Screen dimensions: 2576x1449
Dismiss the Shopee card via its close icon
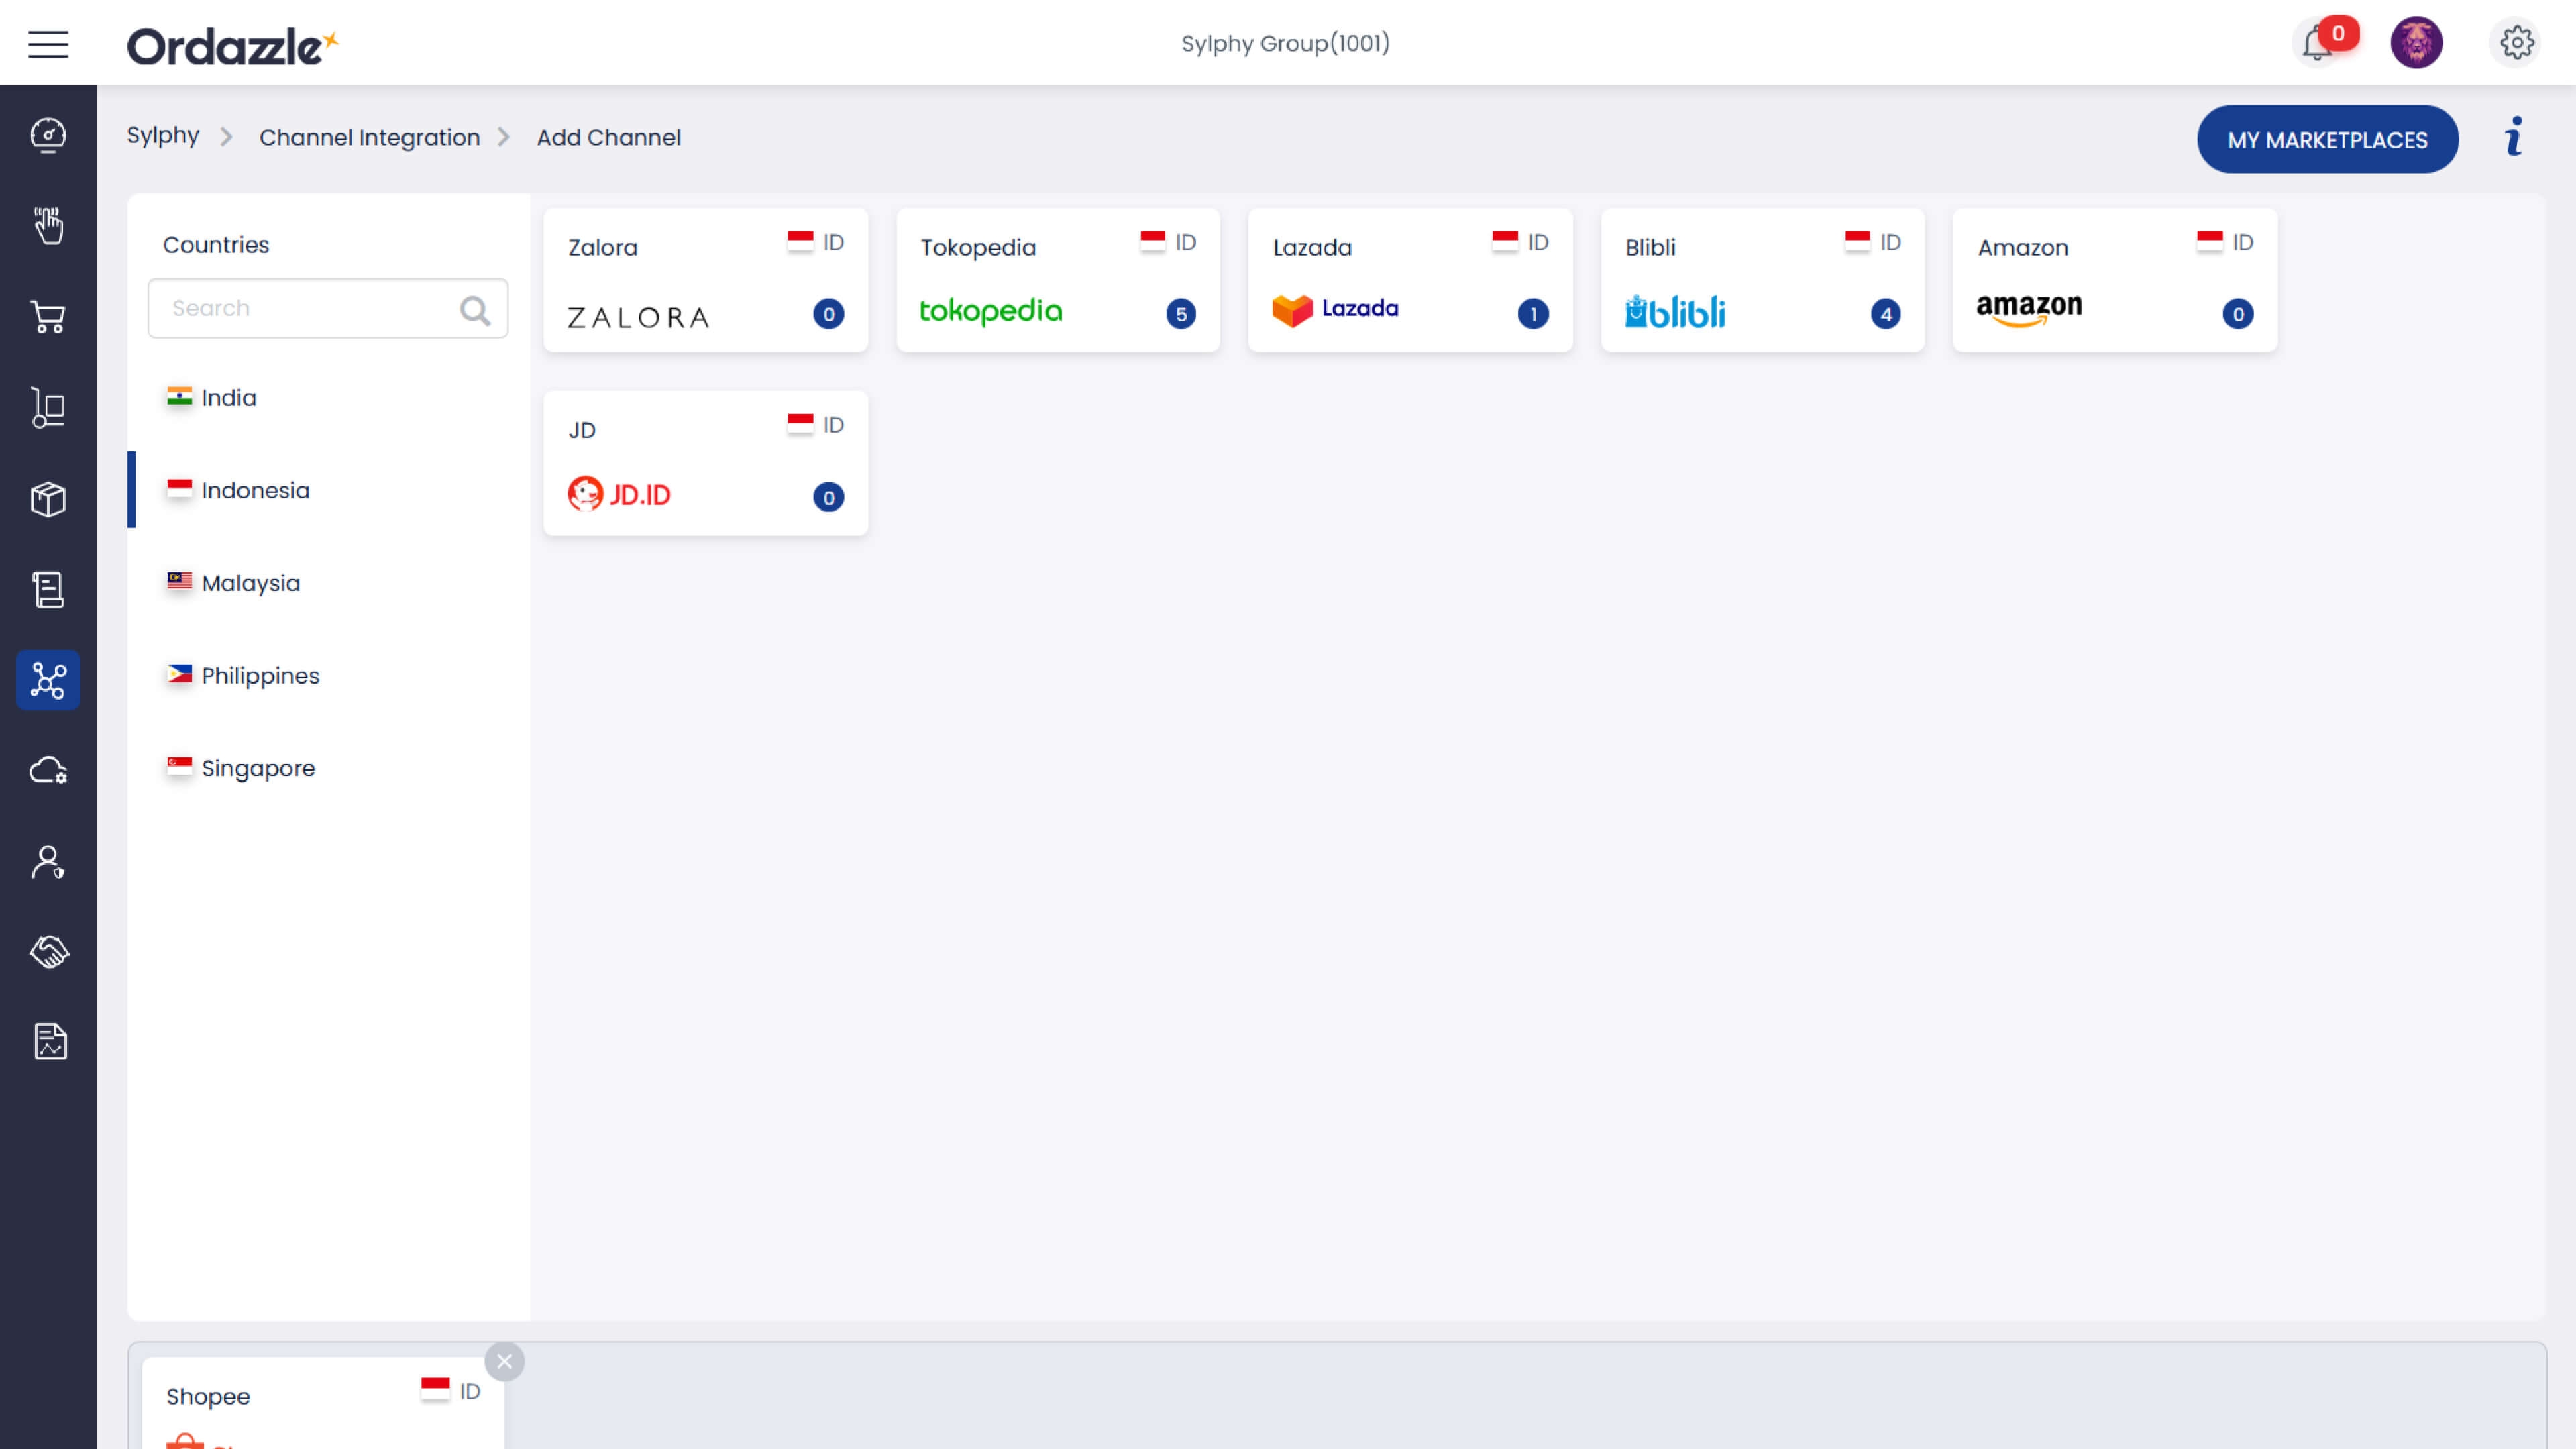click(x=505, y=1361)
